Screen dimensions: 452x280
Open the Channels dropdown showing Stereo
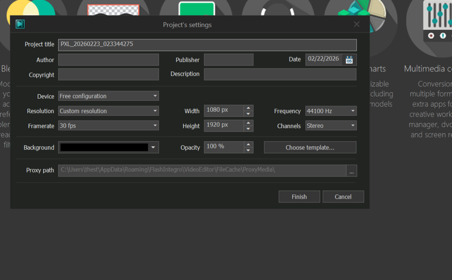[x=353, y=126]
